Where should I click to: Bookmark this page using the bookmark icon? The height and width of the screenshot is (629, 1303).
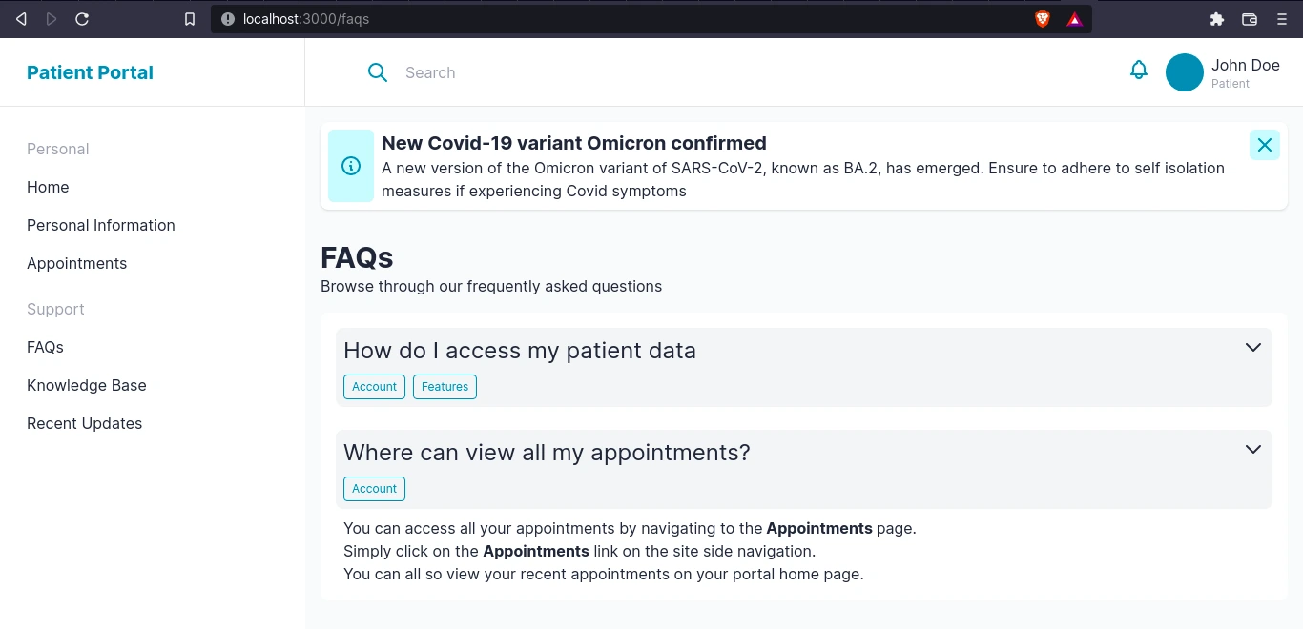pos(190,19)
